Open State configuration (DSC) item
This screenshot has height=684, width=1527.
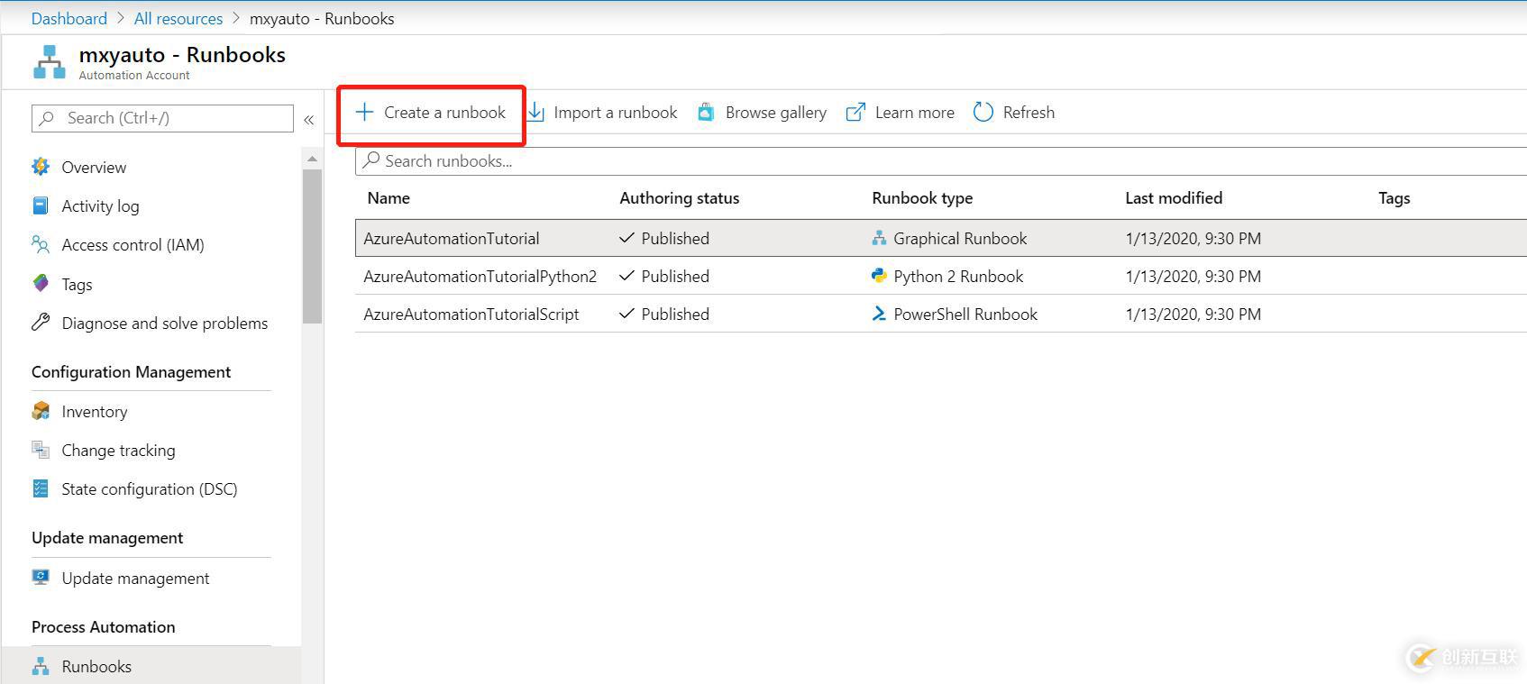[x=151, y=488]
